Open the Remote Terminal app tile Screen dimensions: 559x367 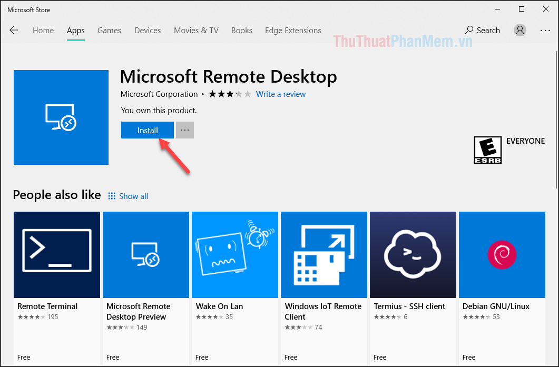[x=56, y=255]
